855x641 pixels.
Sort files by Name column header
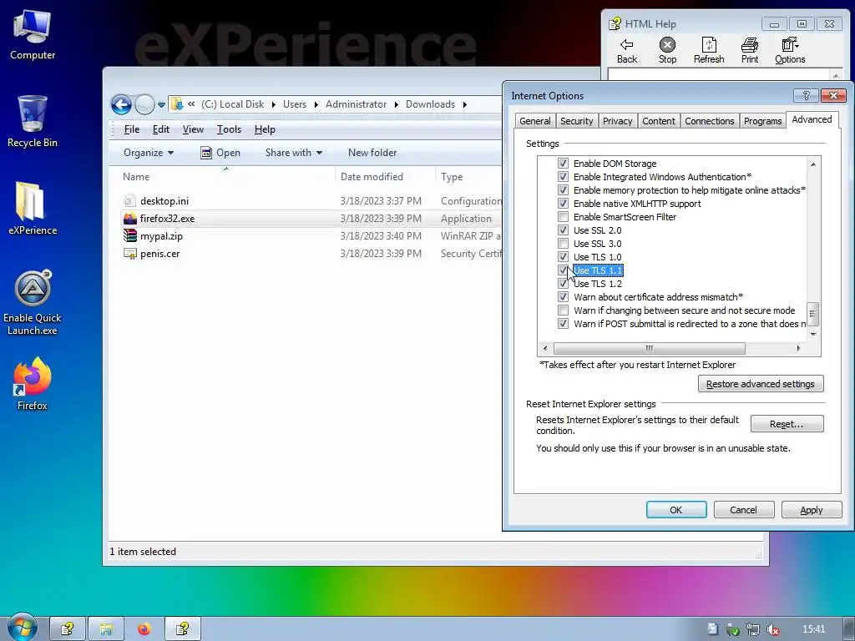(227, 177)
